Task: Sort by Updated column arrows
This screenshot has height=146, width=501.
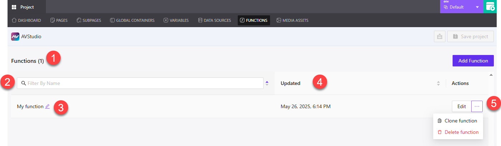Action: [438, 83]
